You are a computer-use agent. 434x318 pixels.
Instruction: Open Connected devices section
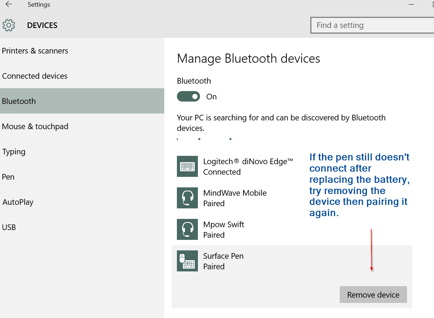[35, 76]
